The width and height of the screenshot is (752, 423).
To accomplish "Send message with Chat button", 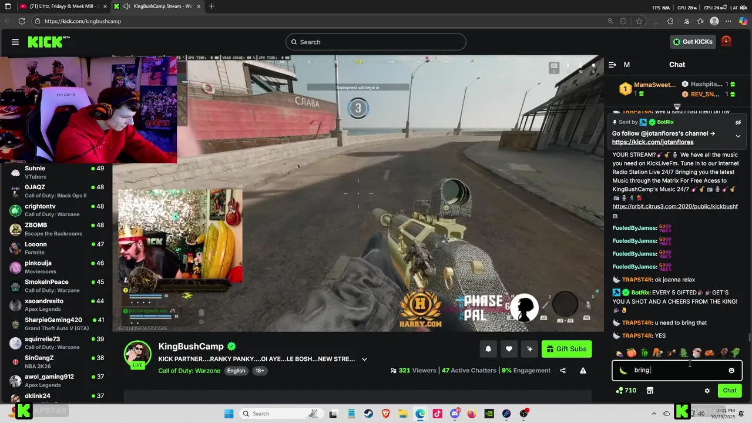I will (x=730, y=390).
